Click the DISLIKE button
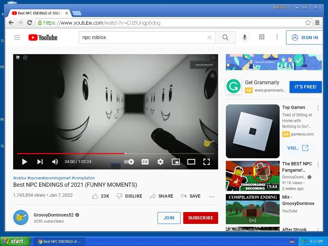This screenshot has height=246, width=328. [x=129, y=196]
